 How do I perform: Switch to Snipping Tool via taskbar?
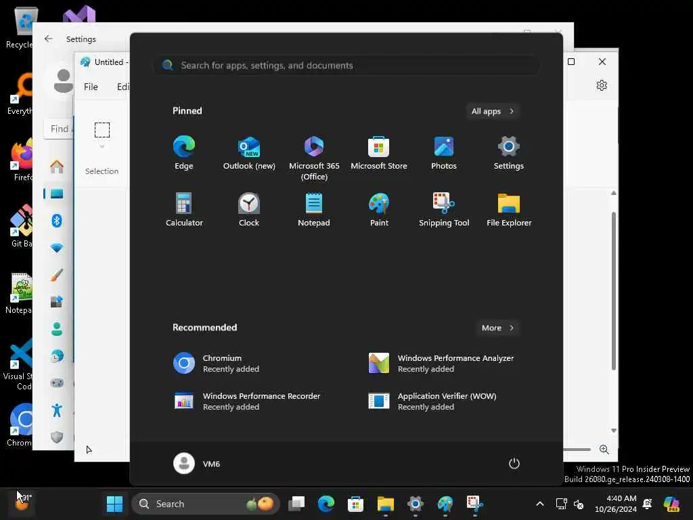[x=474, y=504]
